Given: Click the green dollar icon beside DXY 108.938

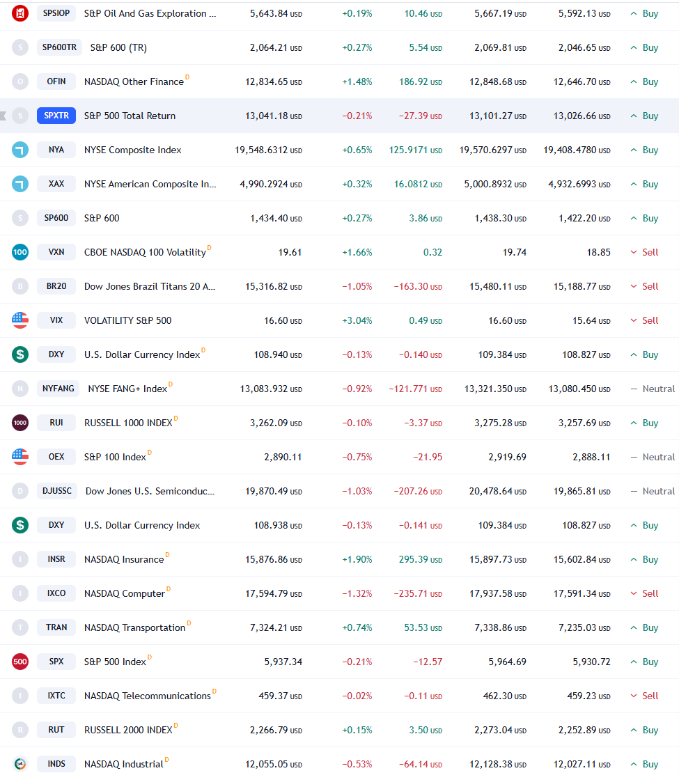Looking at the screenshot, I should (x=20, y=525).
